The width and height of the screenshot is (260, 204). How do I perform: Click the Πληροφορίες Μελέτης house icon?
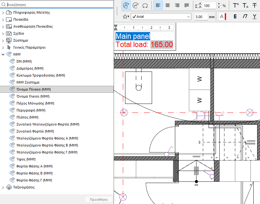pyautogui.click(x=9, y=12)
